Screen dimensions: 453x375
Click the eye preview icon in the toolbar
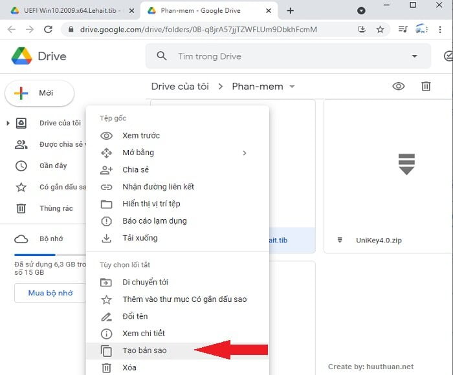point(399,86)
